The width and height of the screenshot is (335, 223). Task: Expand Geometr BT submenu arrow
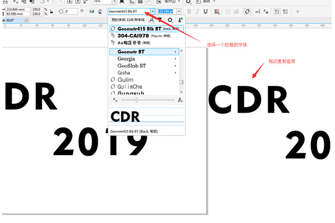[175, 52]
